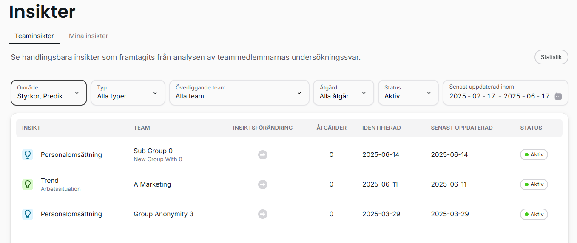577x243 pixels.
Task: Click the Aktiv status badge for Sub Group 0
Action: click(534, 155)
